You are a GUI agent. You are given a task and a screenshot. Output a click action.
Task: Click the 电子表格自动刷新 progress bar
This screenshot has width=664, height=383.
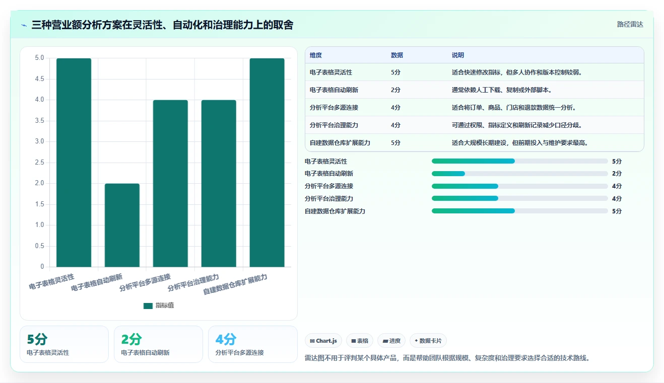tap(520, 174)
